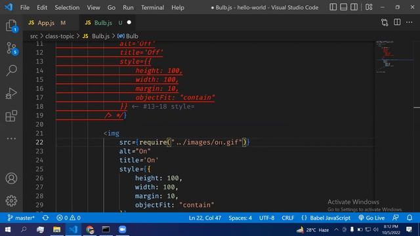Open Chrome from taskbar
This screenshot has height=236, width=420.
pyautogui.click(x=90, y=229)
